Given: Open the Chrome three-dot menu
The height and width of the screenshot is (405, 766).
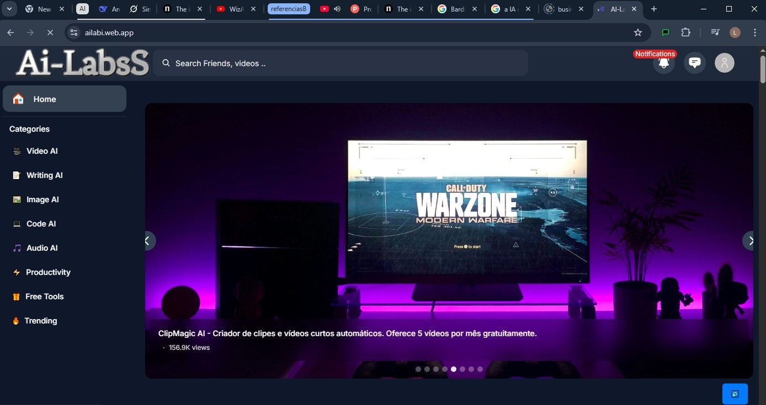Looking at the screenshot, I should tap(754, 33).
